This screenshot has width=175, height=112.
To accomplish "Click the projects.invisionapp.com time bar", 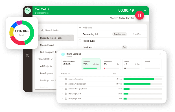I will tap(143, 84).
